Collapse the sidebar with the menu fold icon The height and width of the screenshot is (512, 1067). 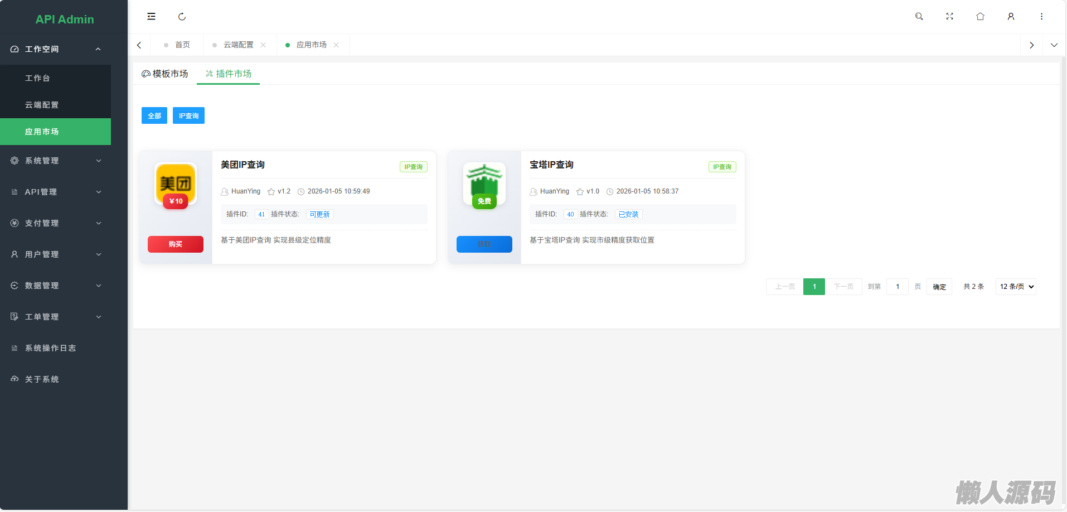pyautogui.click(x=151, y=17)
